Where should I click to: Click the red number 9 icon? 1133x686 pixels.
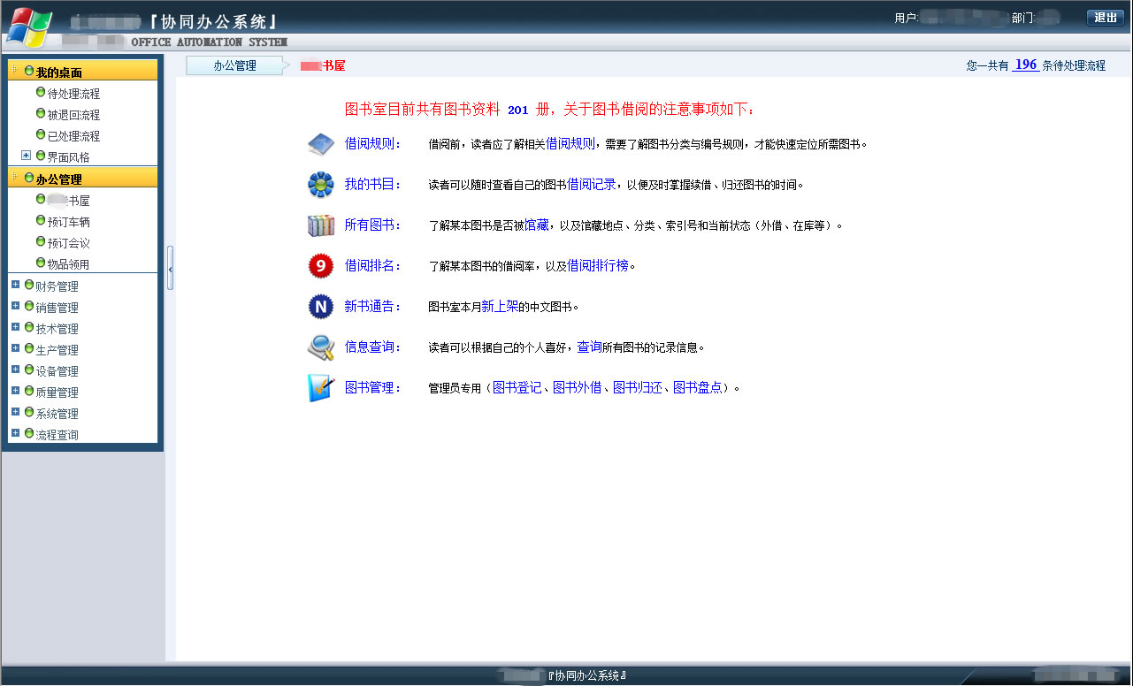[320, 265]
